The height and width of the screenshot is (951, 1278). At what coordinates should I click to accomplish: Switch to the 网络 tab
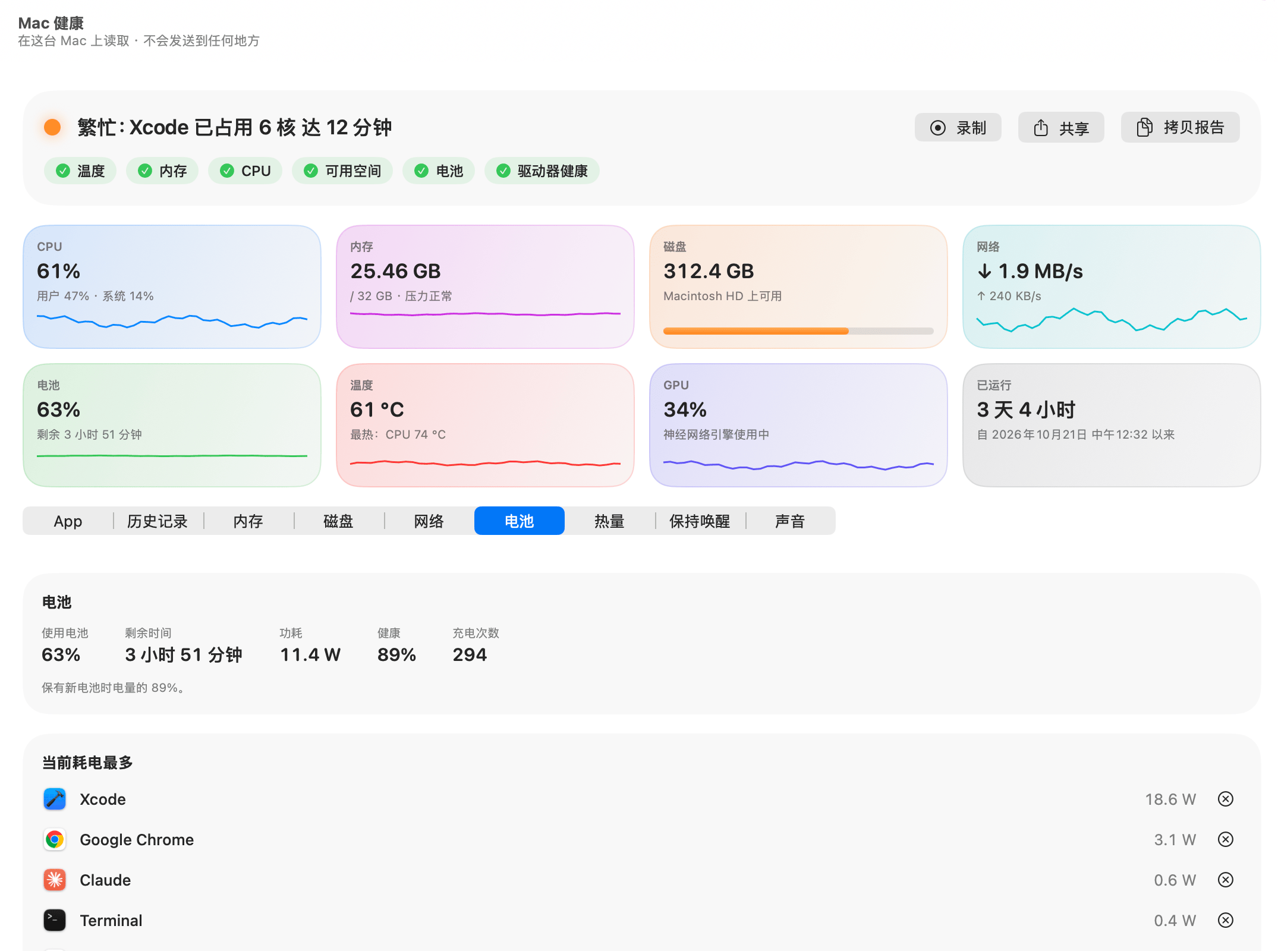click(429, 521)
